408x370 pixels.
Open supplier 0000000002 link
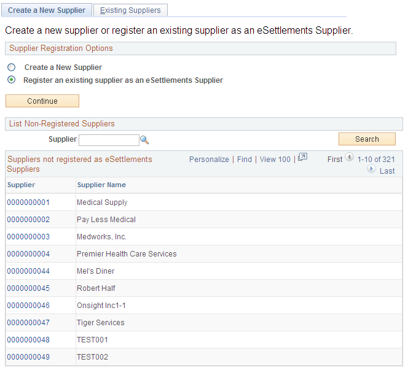pos(28,220)
